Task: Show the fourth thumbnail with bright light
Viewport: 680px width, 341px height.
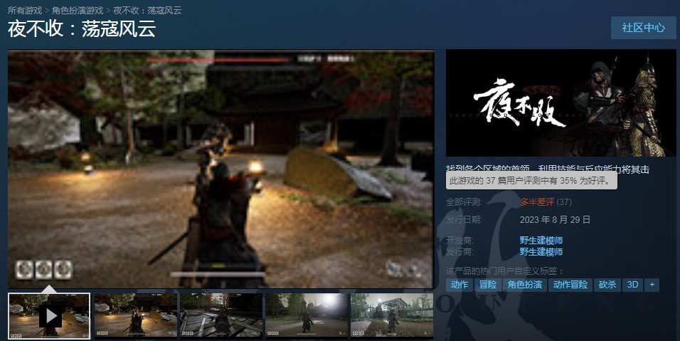Action: coord(306,315)
